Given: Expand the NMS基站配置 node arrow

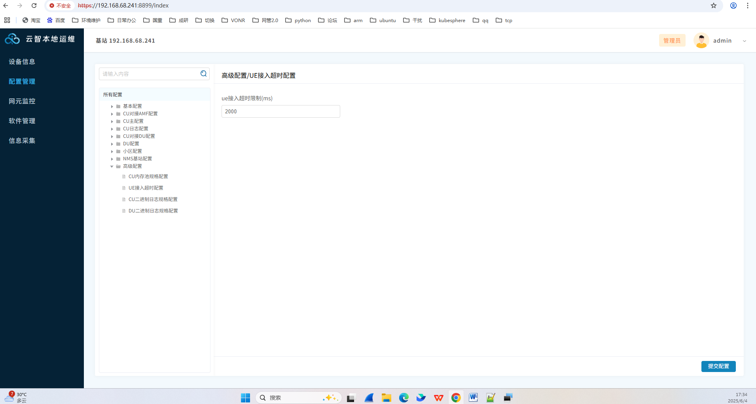Looking at the screenshot, I should 112,159.
